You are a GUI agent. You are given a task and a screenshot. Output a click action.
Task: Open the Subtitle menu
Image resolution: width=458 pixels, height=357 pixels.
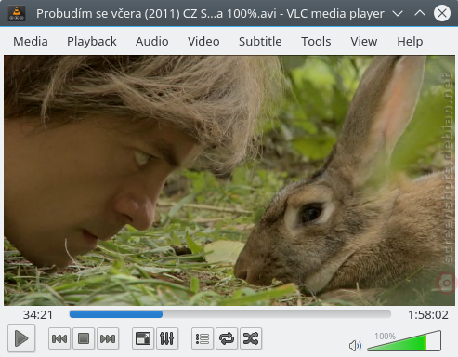click(260, 41)
